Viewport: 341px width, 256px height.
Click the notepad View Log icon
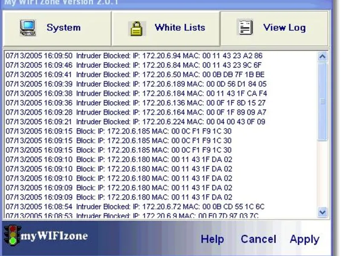(245, 27)
